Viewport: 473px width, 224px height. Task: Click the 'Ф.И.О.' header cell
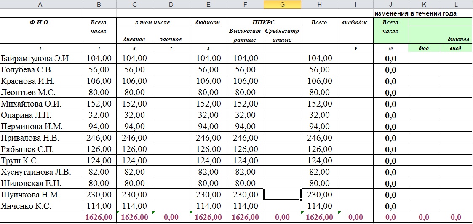coord(40,30)
